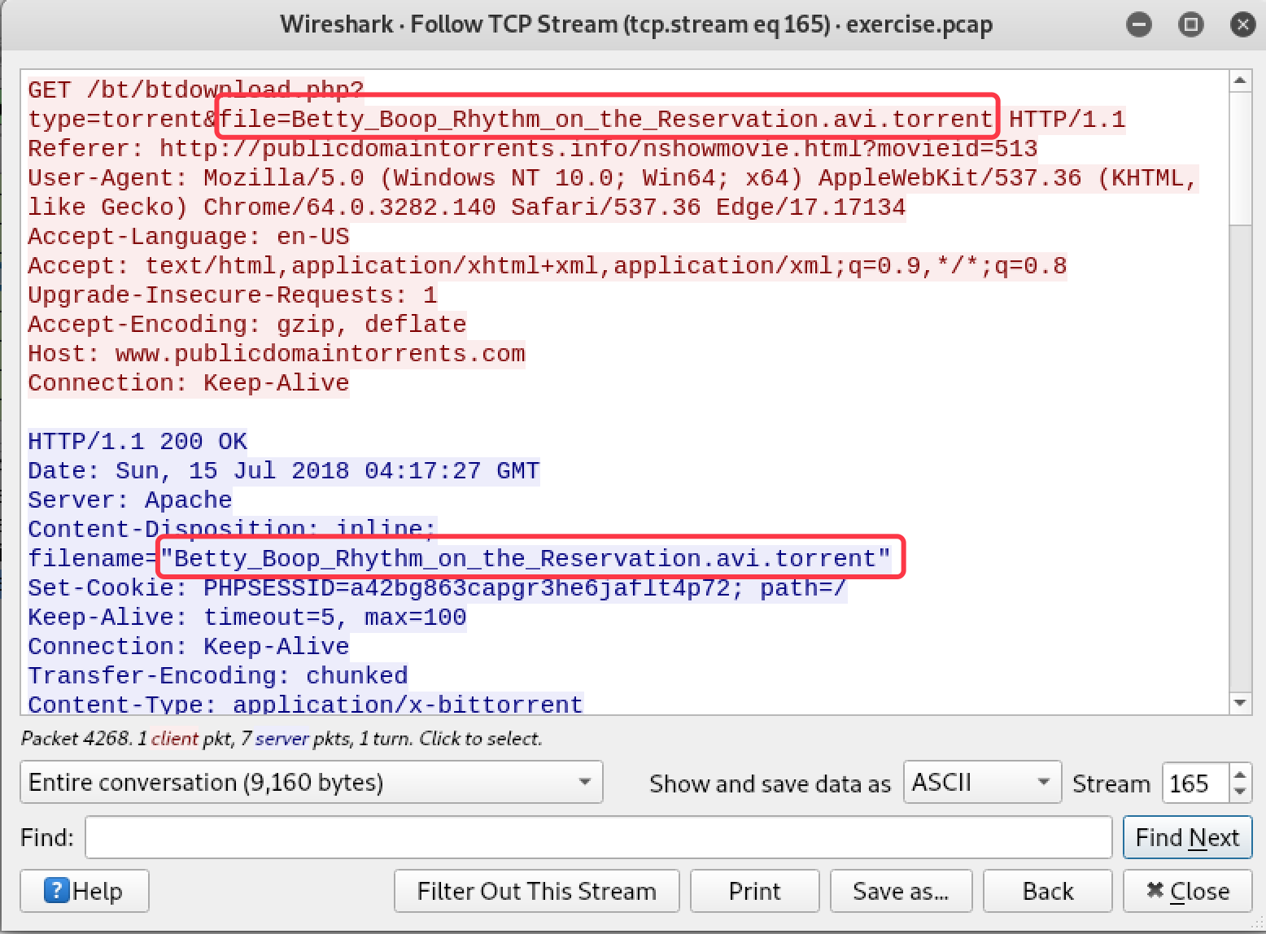Click 'Content-Type: application/x-bittorrent' line
The width and height of the screenshot is (1266, 934).
click(x=306, y=704)
